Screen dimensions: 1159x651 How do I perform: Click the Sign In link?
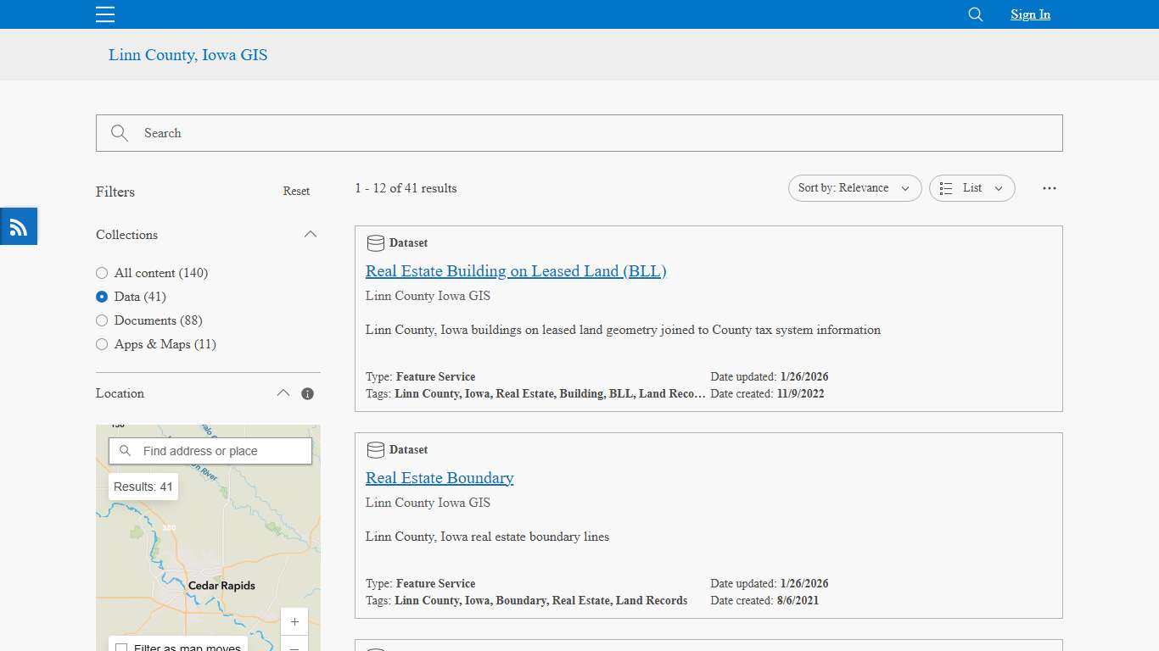click(x=1029, y=14)
